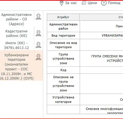Click the Група устройствена зона cell
This screenshot has height=119, width=123.
point(63,59)
